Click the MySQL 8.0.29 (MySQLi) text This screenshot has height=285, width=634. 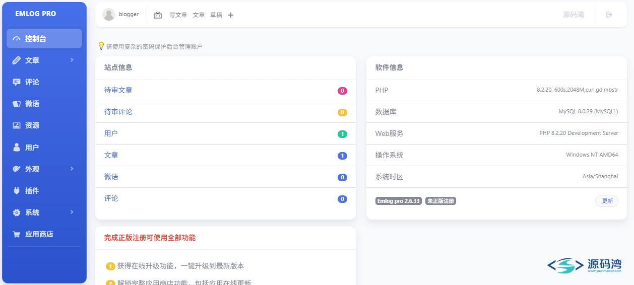(x=588, y=112)
